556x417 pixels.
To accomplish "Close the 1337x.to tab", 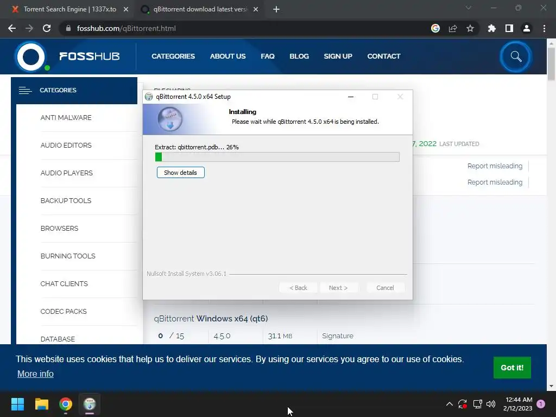I will click(126, 9).
